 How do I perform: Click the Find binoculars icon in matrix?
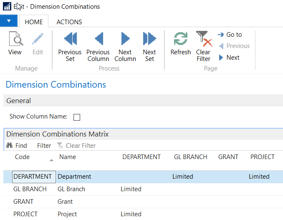click(x=10, y=146)
